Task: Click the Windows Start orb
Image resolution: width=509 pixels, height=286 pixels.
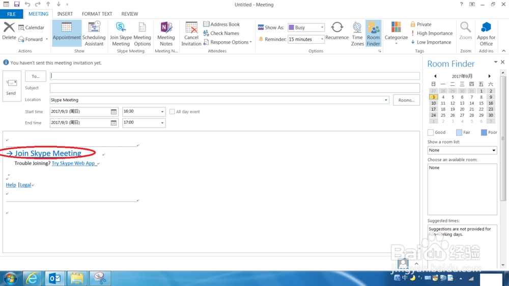Action: point(10,278)
